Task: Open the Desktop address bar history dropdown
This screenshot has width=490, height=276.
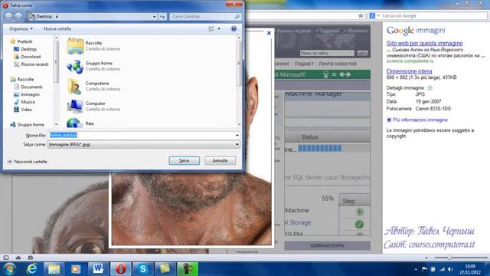Action: click(155, 17)
